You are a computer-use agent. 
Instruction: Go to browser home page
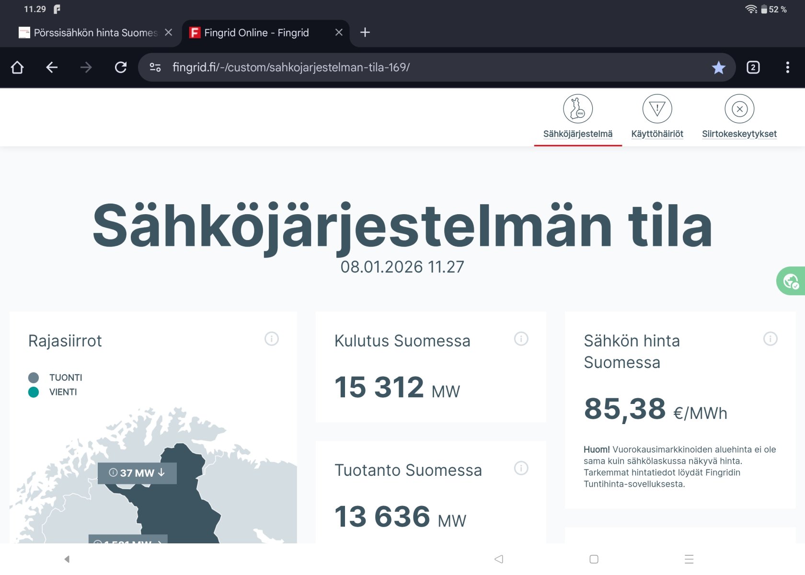pyautogui.click(x=17, y=68)
